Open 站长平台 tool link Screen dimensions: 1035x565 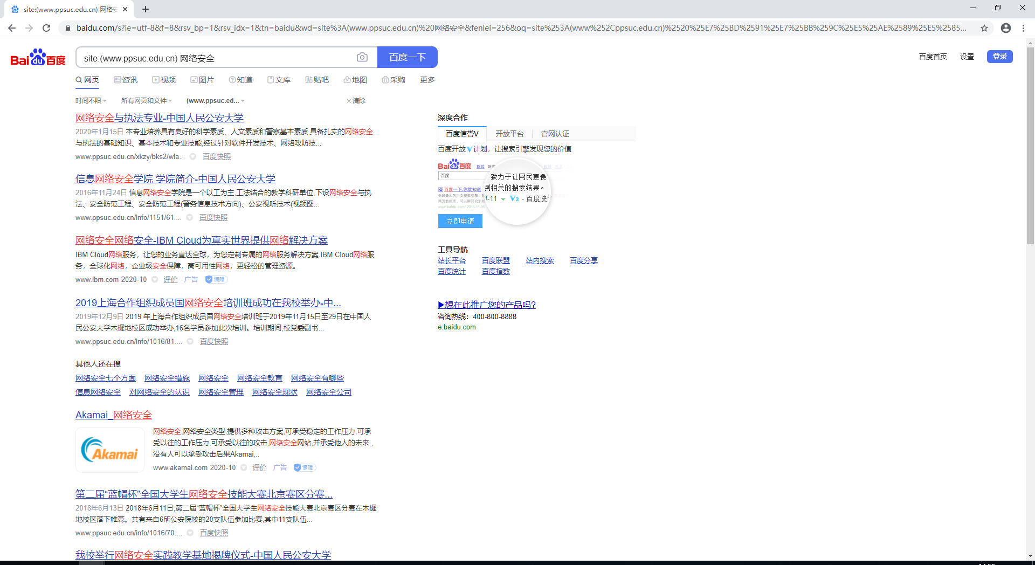pos(452,261)
